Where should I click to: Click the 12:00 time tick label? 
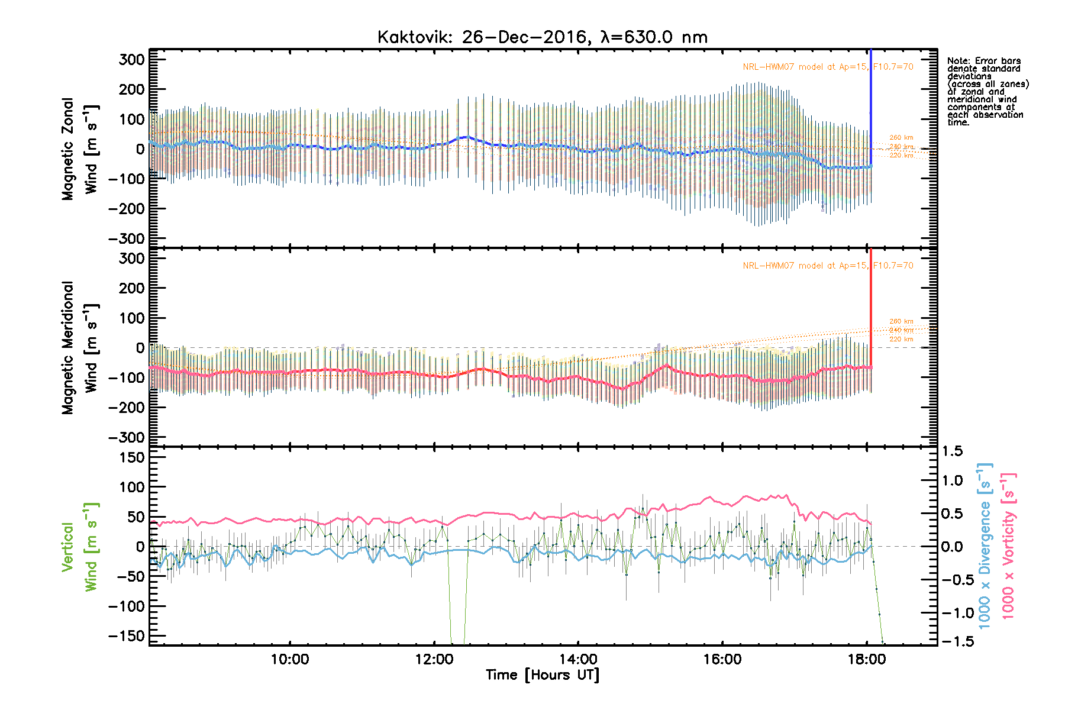(434, 660)
